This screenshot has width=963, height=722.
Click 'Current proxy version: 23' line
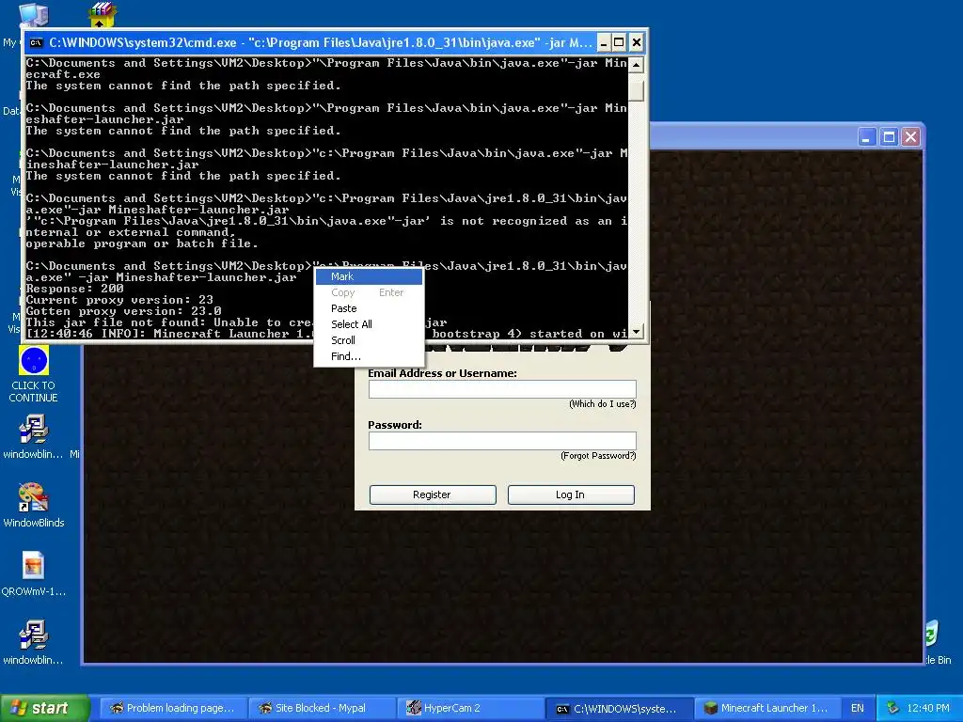click(119, 300)
